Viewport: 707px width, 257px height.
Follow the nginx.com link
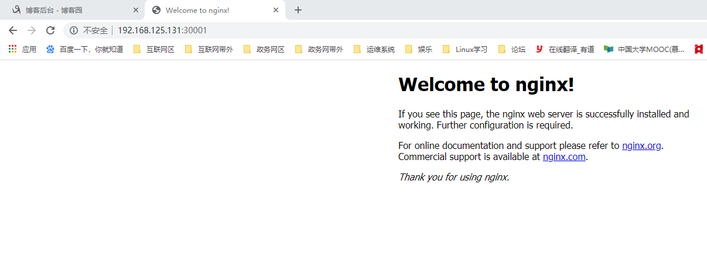tap(564, 157)
